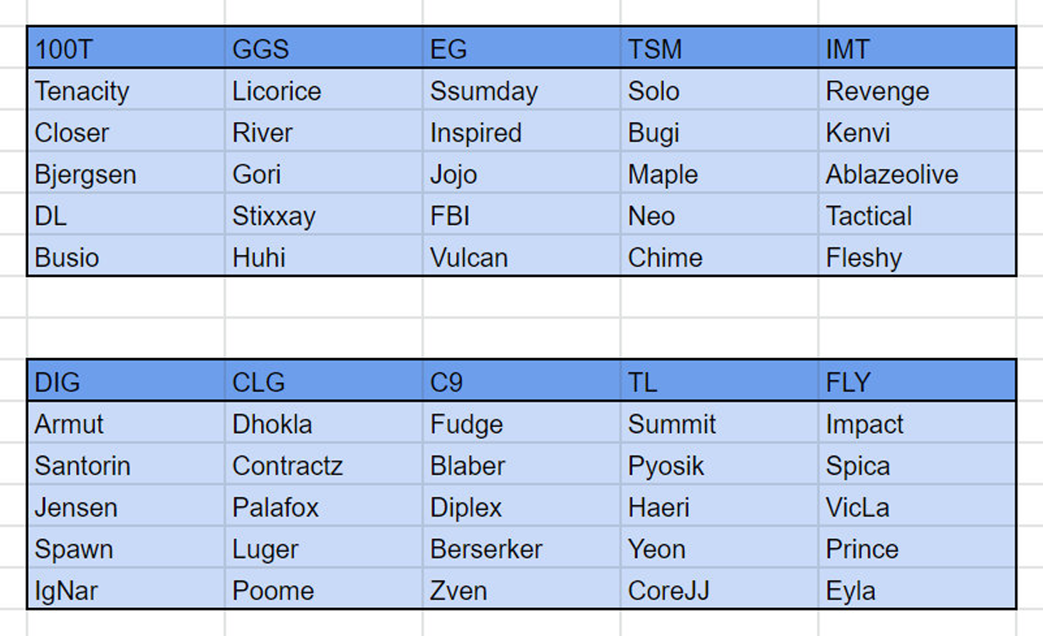Screen dimensions: 1043x636
Task: Select the Vulcan cell
Action: [x=522, y=257]
